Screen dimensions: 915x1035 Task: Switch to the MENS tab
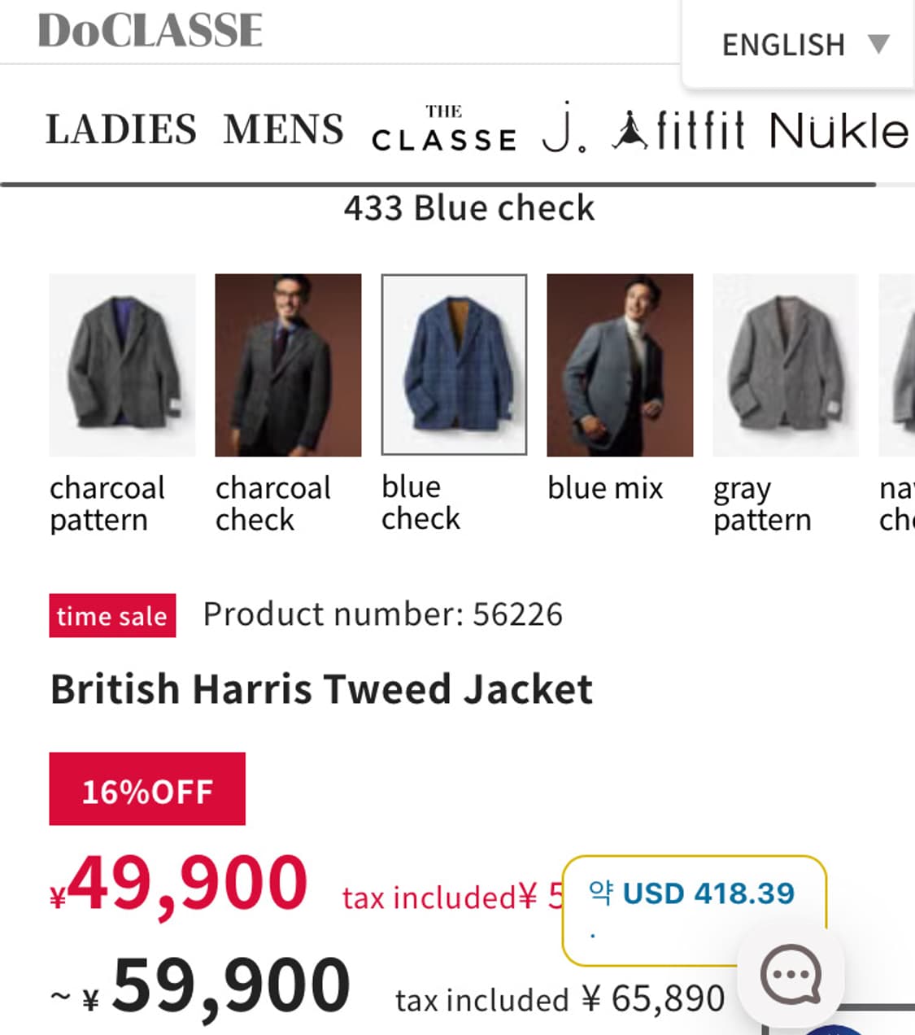pyautogui.click(x=284, y=130)
